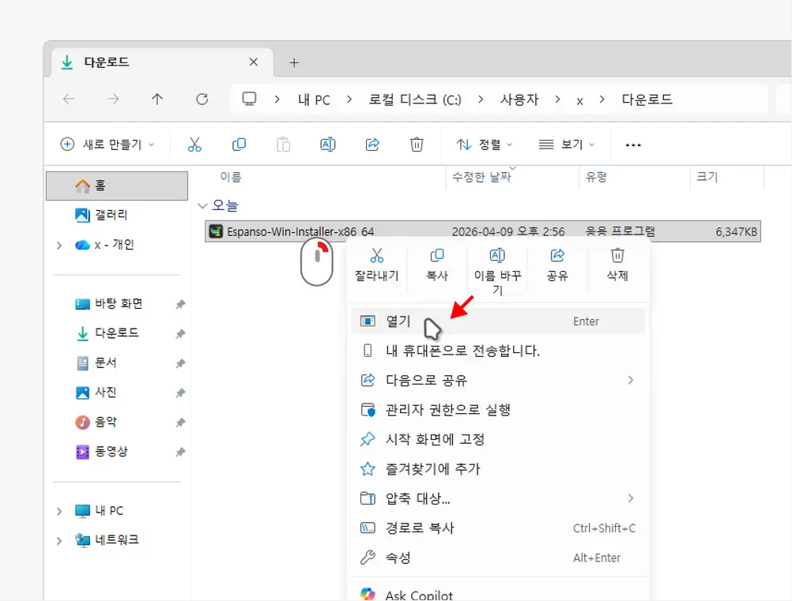This screenshot has height=601, width=792.
Task: Open a new File Explorer tab
Action: coord(294,62)
